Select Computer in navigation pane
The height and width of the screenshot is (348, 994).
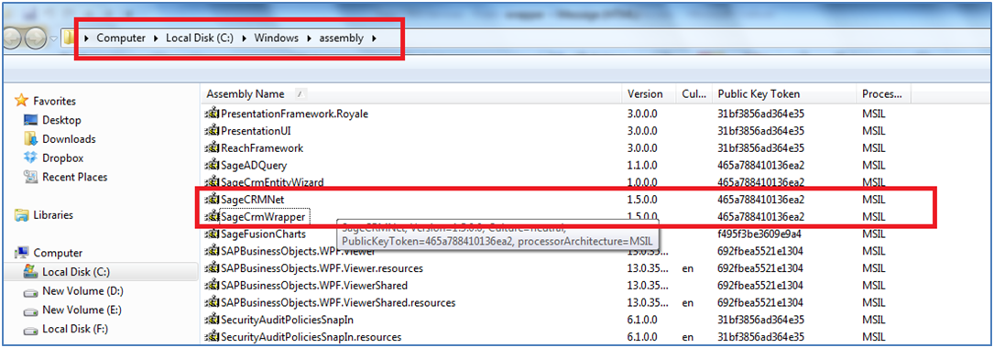58,253
